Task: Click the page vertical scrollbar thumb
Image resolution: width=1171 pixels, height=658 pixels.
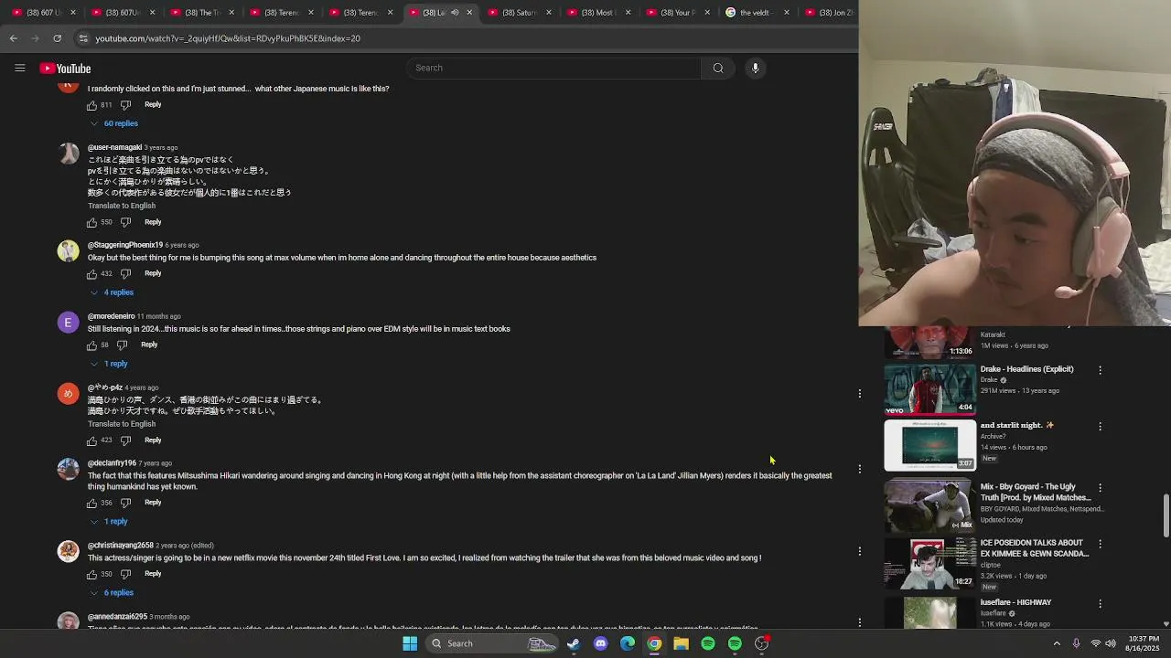Action: [1166, 516]
